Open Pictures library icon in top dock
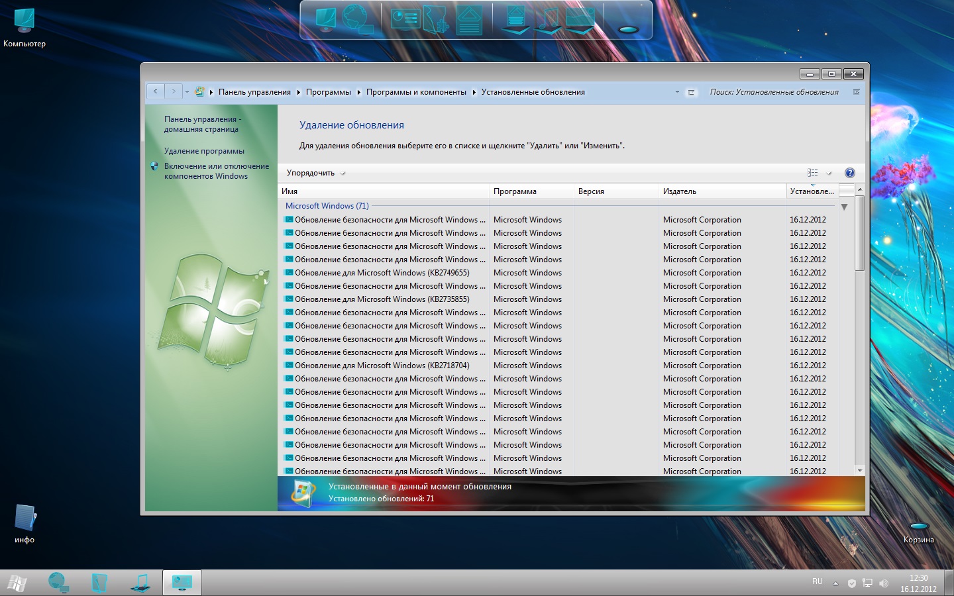Screen dimensions: 954x596 point(580,20)
